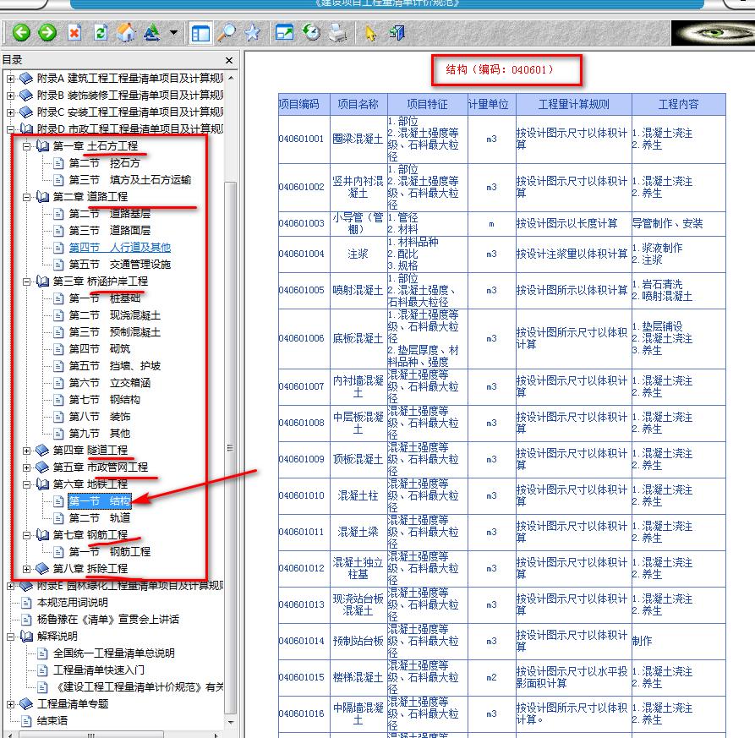Image resolution: width=755 pixels, height=738 pixels.
Task: Select 第三节 预制混凝土 entry
Action: 115,332
